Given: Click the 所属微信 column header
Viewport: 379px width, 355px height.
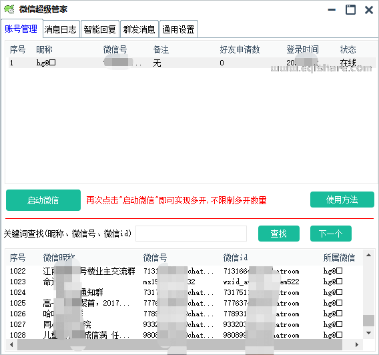Looking at the screenshot, I should (x=339, y=258).
